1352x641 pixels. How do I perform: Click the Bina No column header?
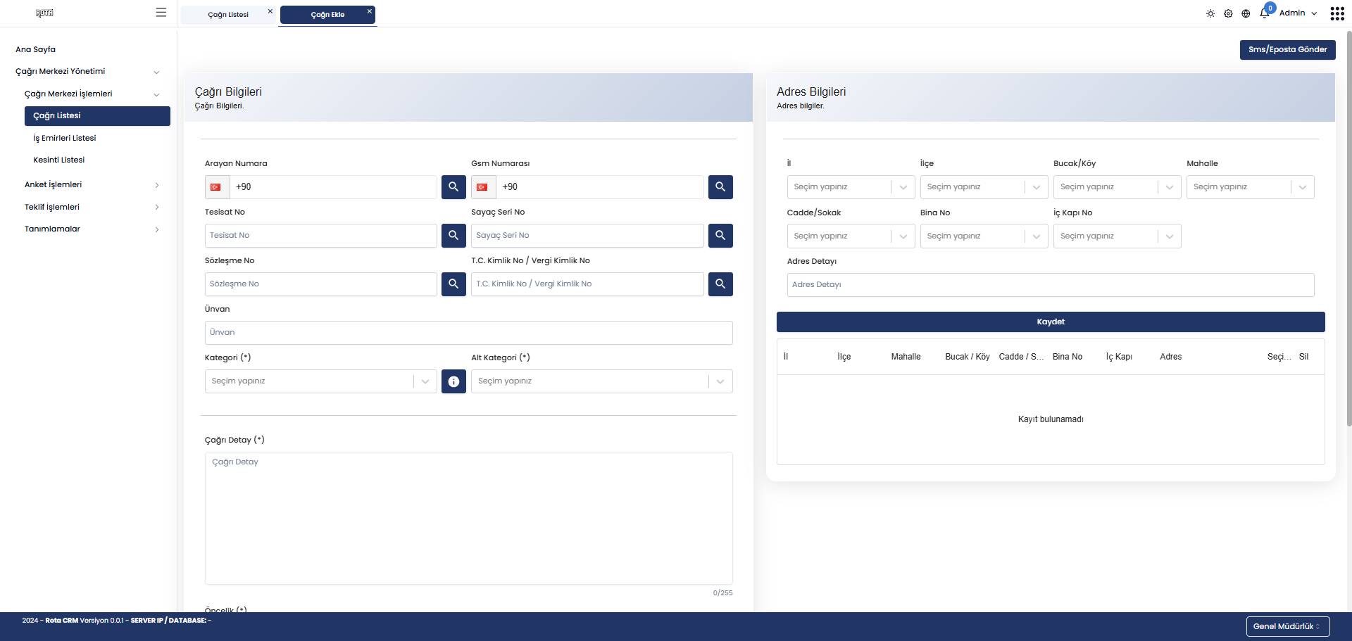[1068, 357]
